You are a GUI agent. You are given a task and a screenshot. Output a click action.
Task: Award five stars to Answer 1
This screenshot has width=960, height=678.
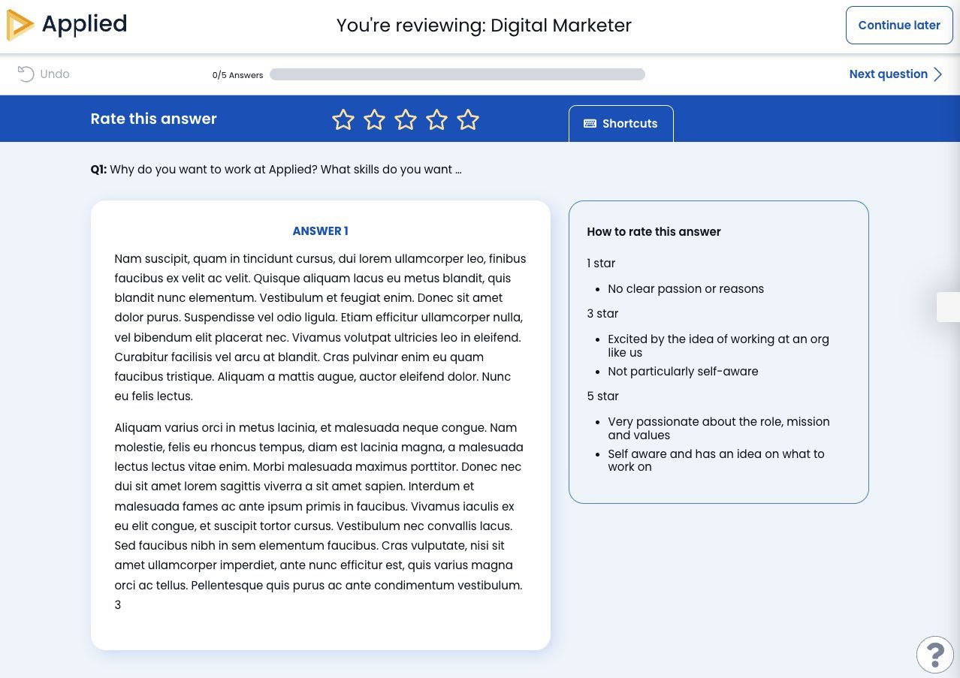468,119
